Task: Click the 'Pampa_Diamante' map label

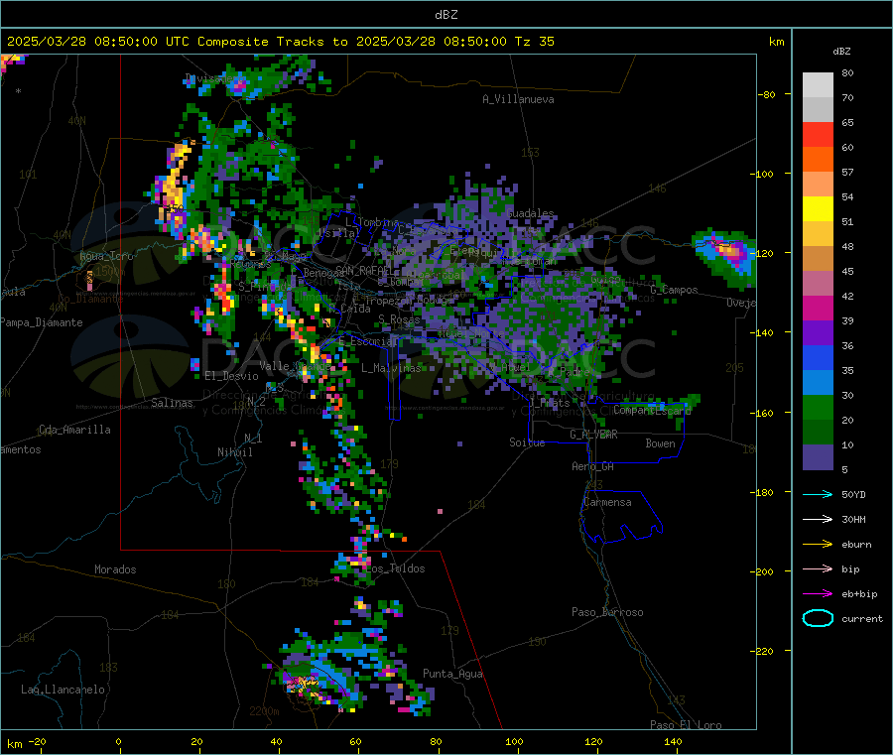Action: tap(42, 322)
